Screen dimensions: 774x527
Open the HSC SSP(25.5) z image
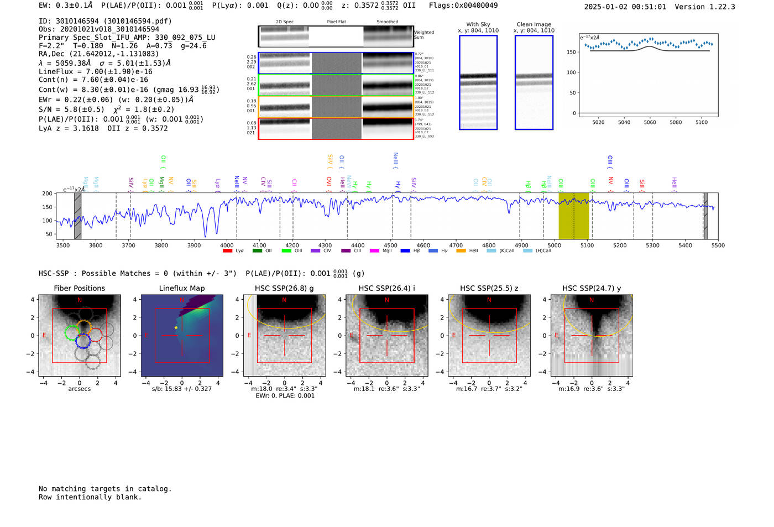click(x=489, y=336)
